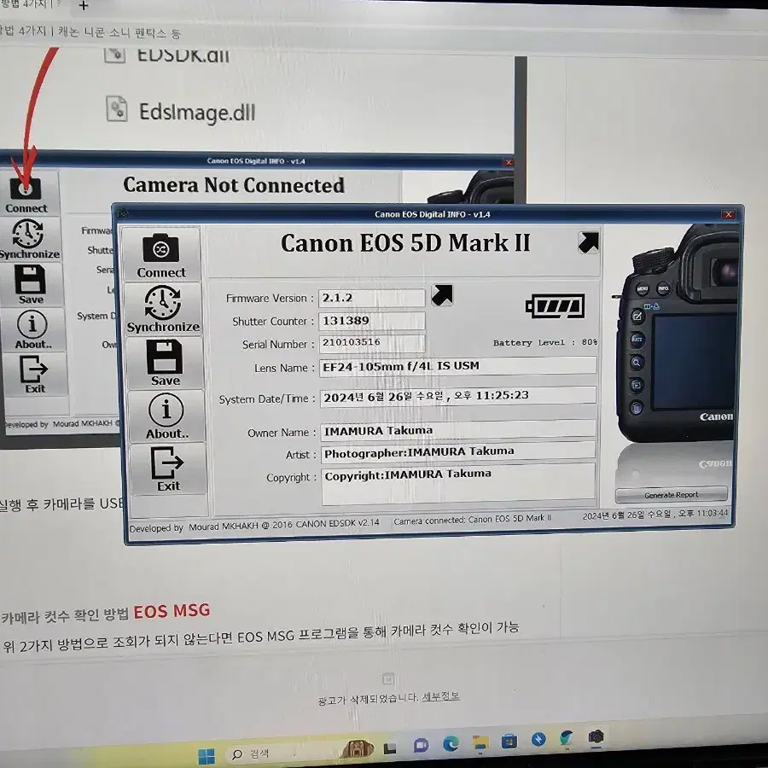Click the Connect camera icon in the front window
The height and width of the screenshot is (768, 768).
click(161, 248)
